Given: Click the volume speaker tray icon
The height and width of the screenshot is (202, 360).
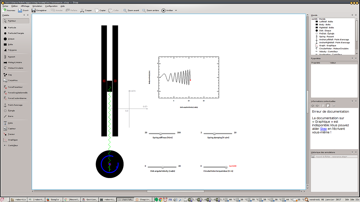Looking at the screenshot, I should (175, 200).
